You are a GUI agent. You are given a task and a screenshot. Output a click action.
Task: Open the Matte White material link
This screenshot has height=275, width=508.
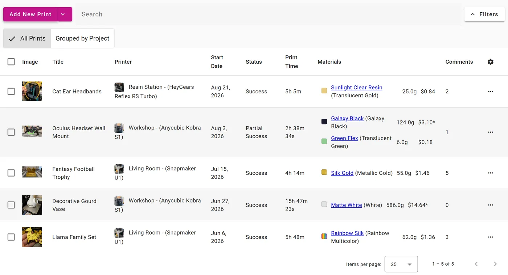click(x=347, y=205)
